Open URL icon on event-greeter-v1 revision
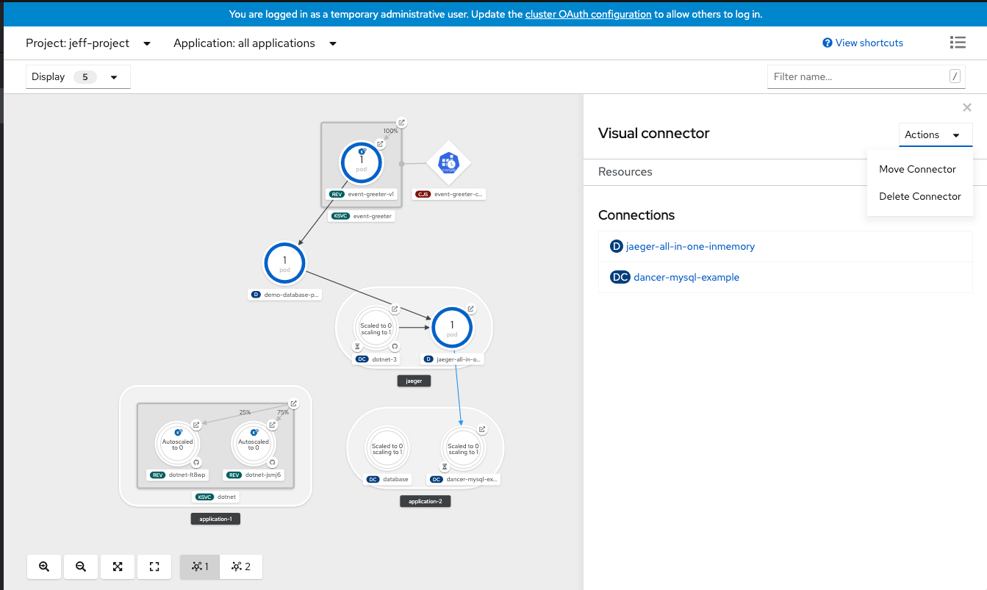This screenshot has width=987, height=590. click(x=380, y=144)
